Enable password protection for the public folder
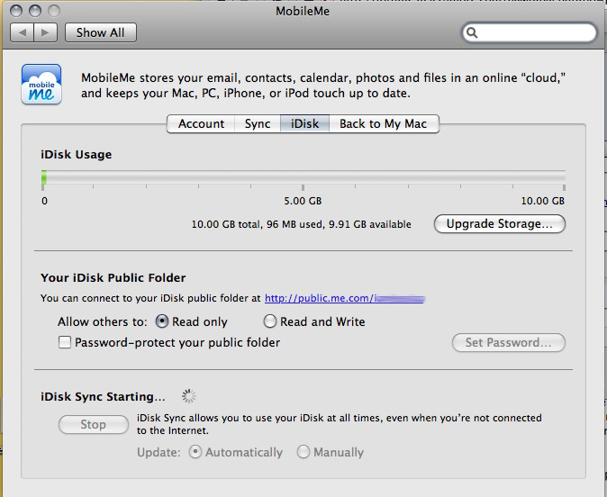 [169, 342]
